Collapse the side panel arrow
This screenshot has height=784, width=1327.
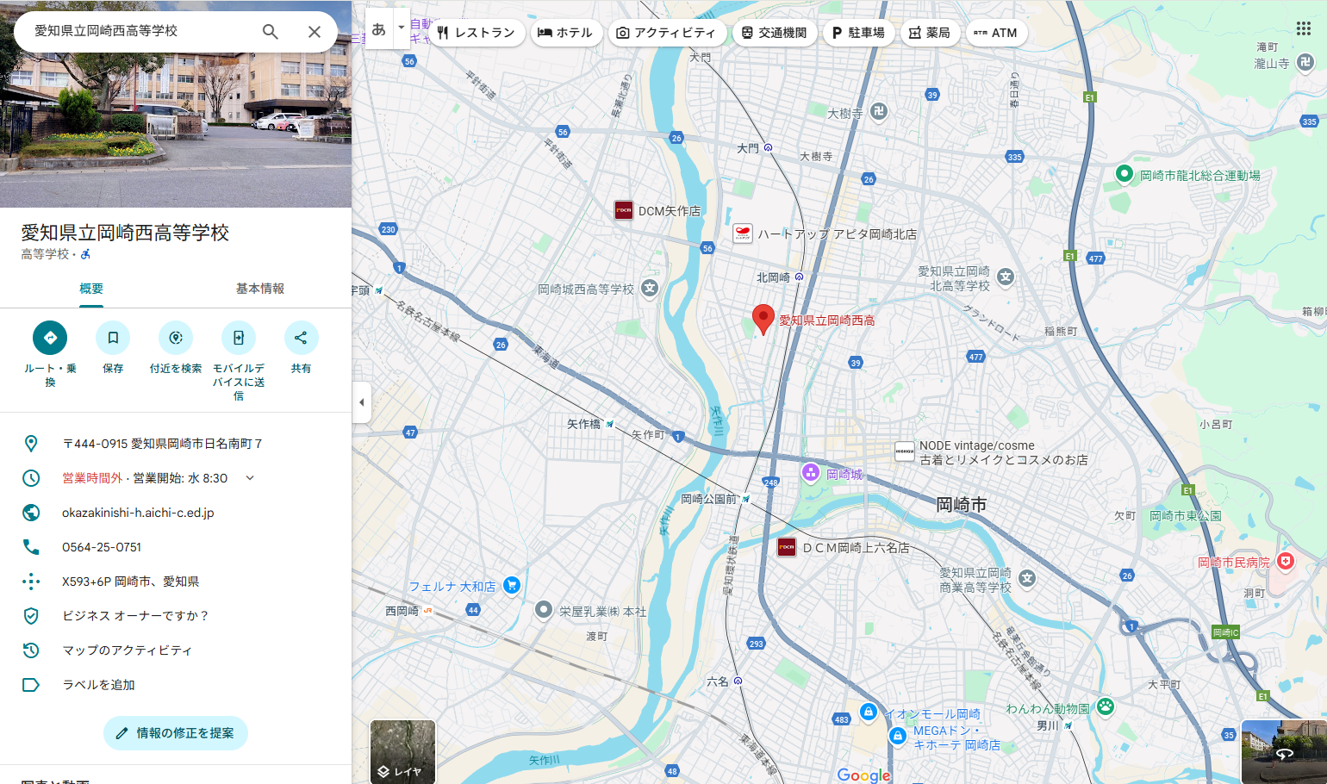pyautogui.click(x=362, y=402)
